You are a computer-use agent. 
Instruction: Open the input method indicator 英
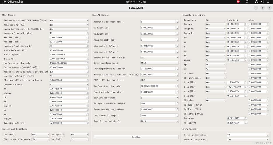(247, 2)
